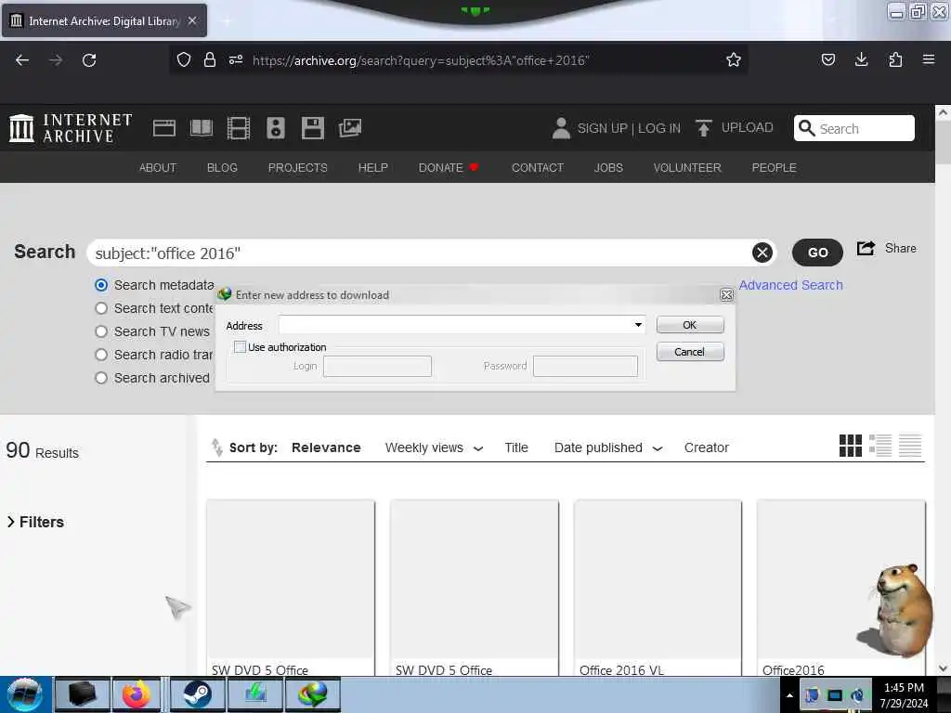Expand the Date published sort dropdown
Screen dimensions: 951x713
click(x=658, y=448)
